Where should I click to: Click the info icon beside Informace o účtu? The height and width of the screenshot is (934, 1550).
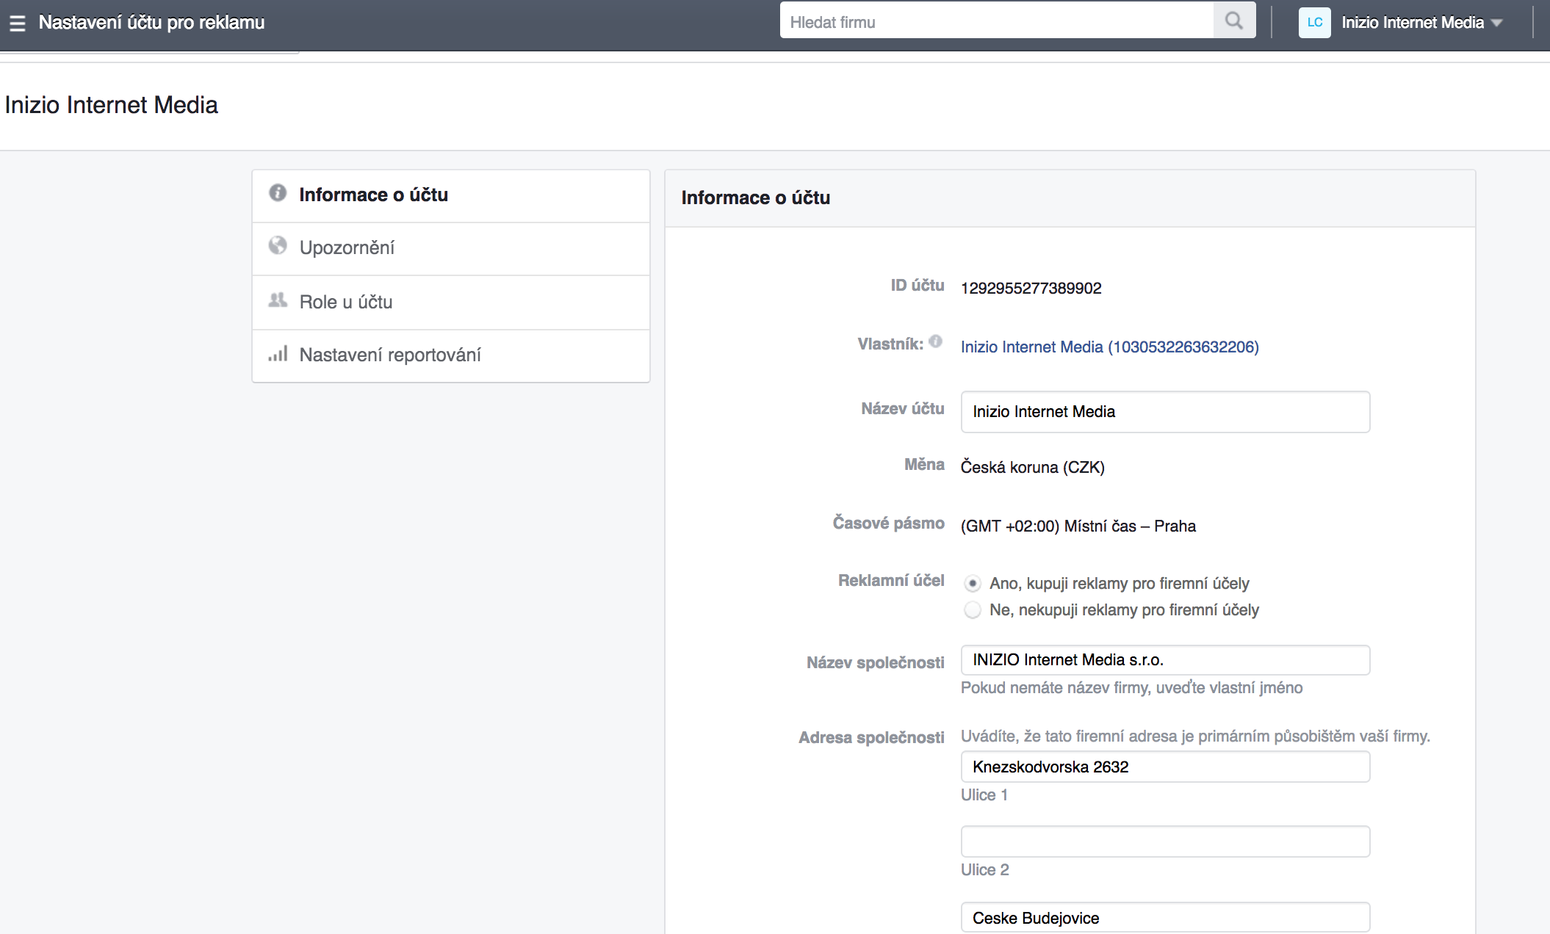278,193
